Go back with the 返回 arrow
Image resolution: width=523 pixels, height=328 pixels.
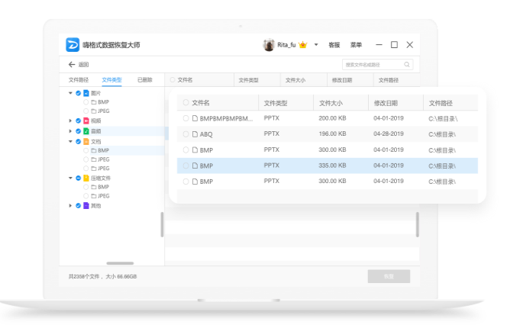[72, 64]
